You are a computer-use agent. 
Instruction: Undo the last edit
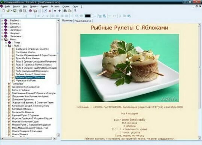click(x=110, y=16)
